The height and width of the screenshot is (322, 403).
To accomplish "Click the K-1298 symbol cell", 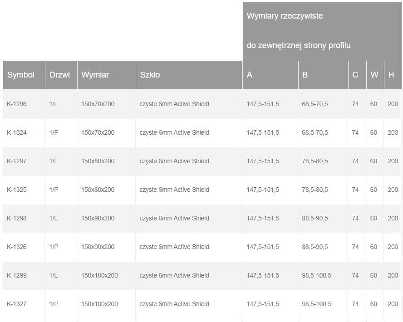I will (17, 218).
